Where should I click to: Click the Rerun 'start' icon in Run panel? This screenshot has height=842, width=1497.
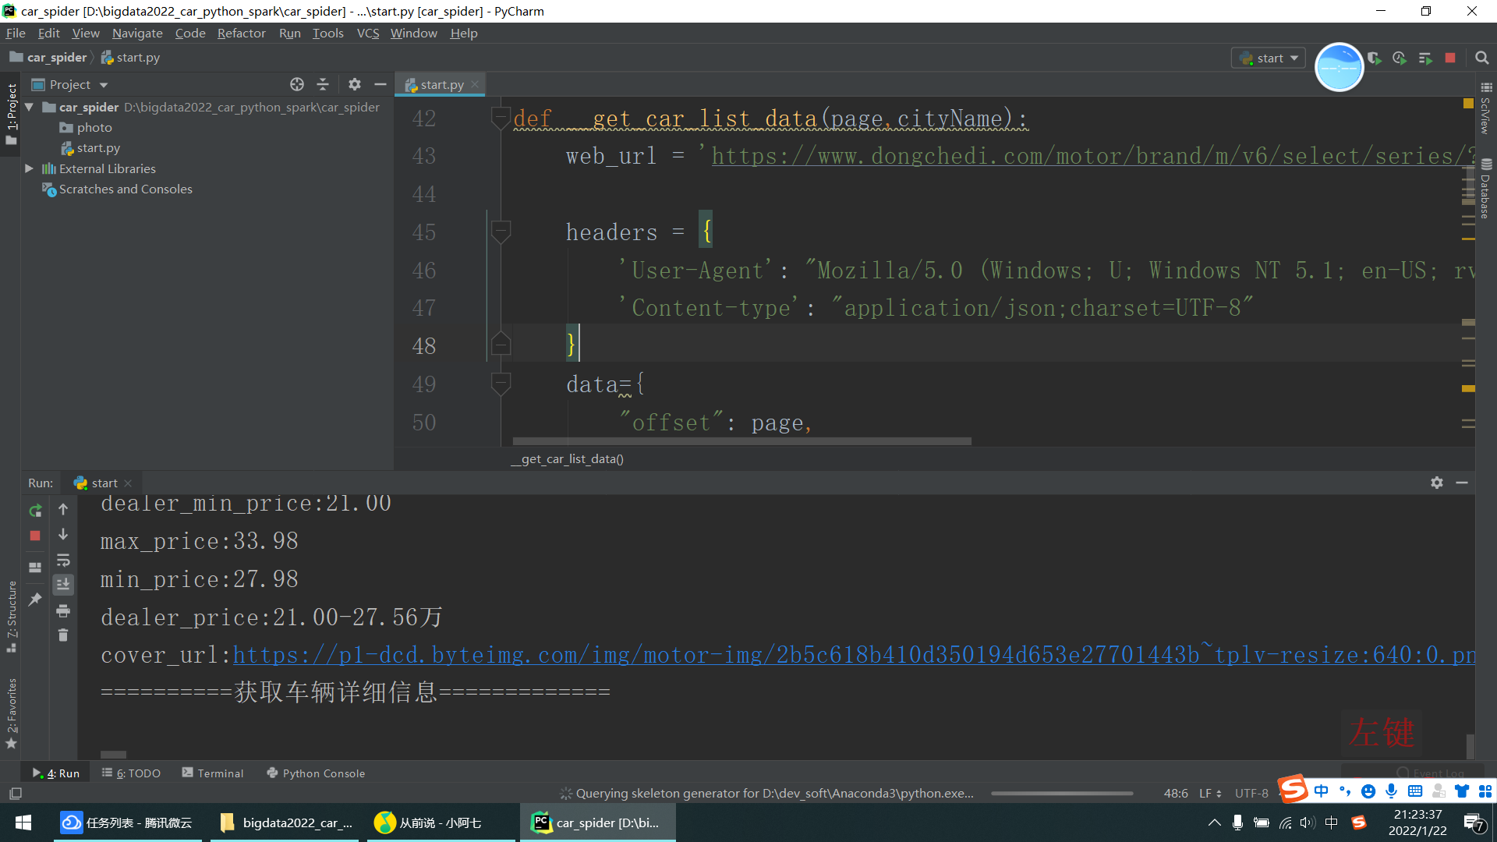pos(35,511)
